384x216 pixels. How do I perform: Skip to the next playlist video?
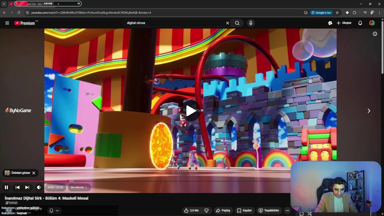tap(27, 187)
